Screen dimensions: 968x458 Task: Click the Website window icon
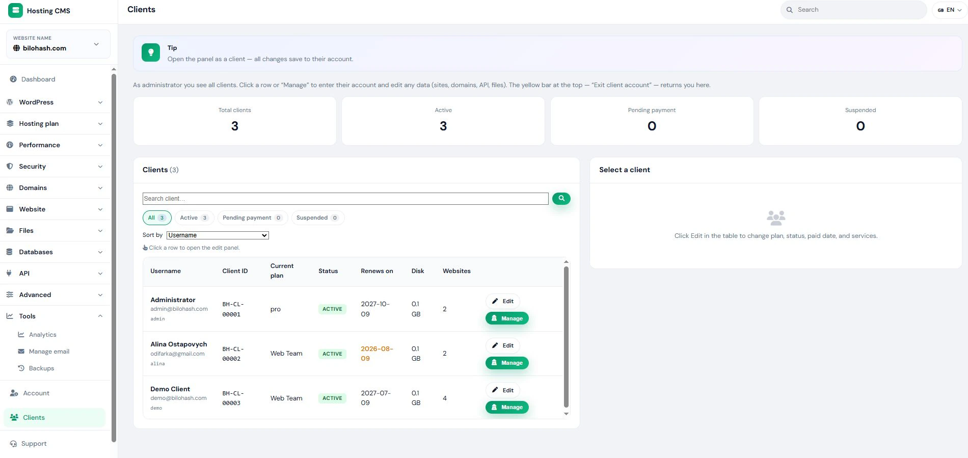click(x=10, y=209)
